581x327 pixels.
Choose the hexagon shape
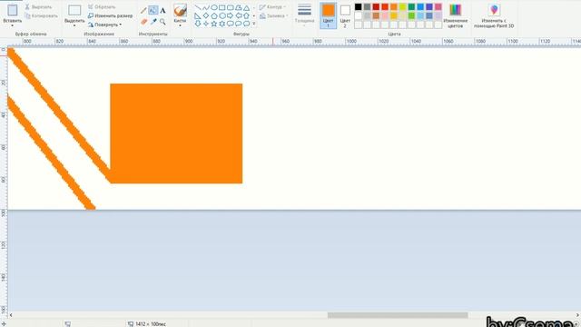click(222, 15)
